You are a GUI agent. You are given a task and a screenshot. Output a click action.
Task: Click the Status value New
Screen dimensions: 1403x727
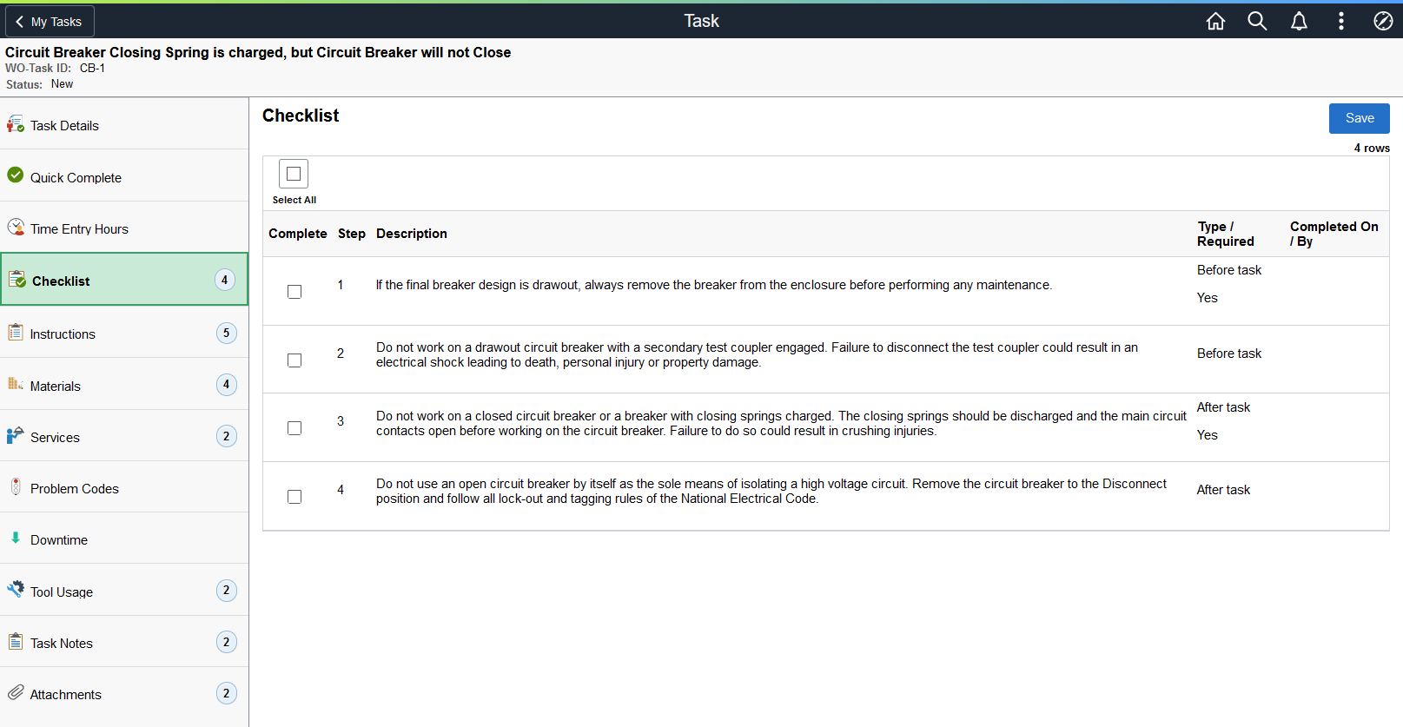62,84
